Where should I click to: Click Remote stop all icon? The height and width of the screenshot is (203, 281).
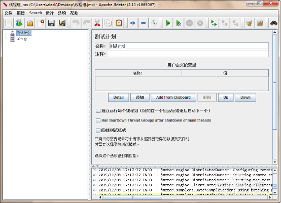coord(225,23)
